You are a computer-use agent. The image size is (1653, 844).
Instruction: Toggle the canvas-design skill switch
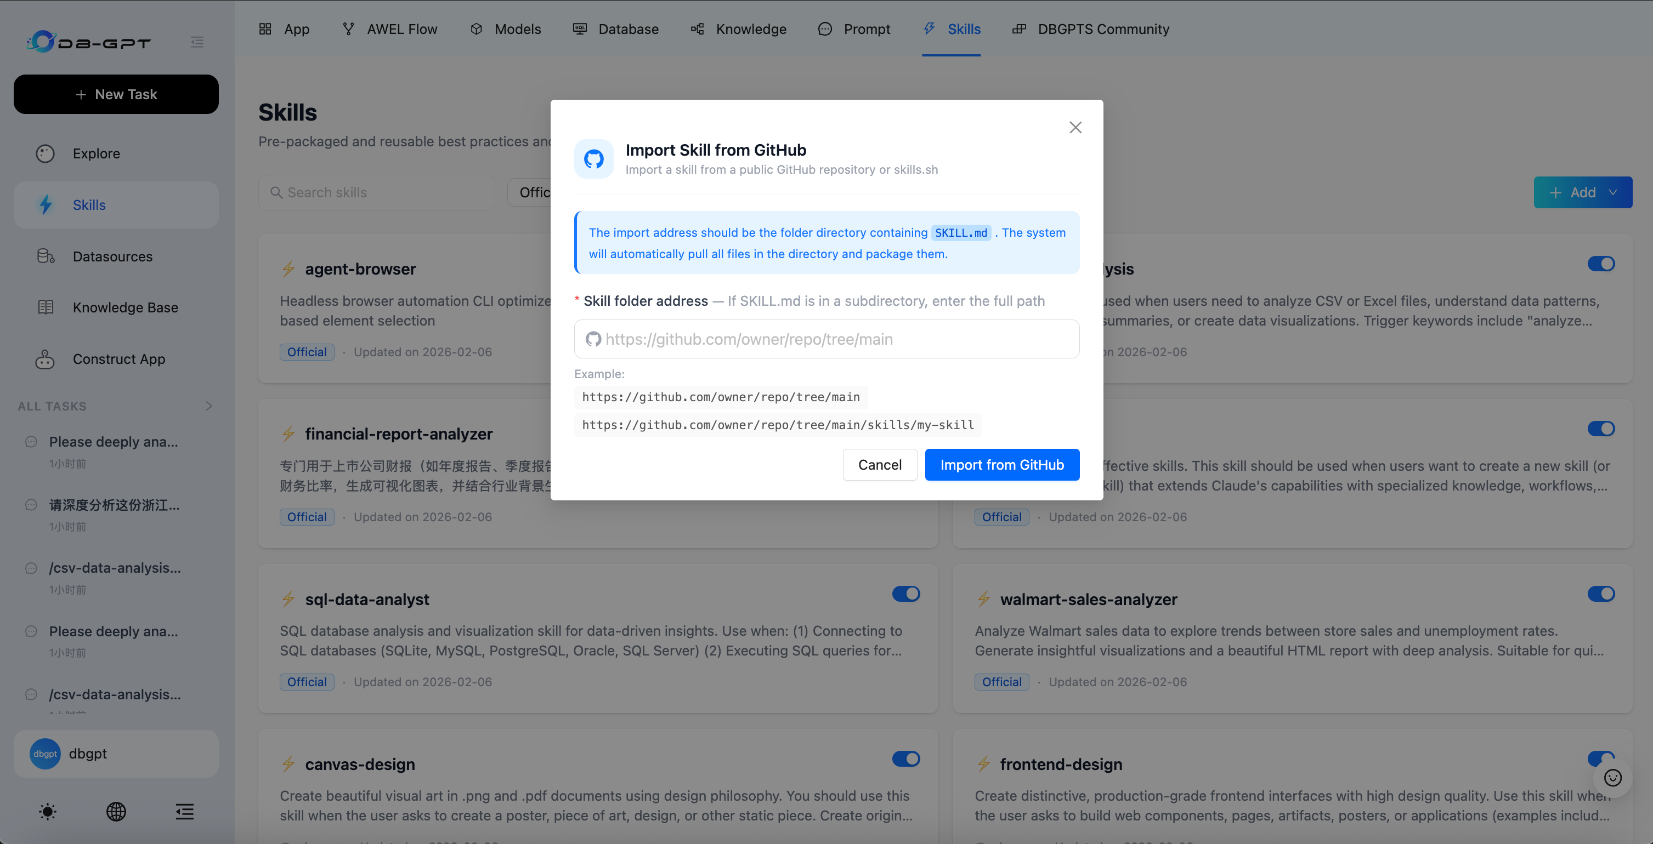click(906, 758)
